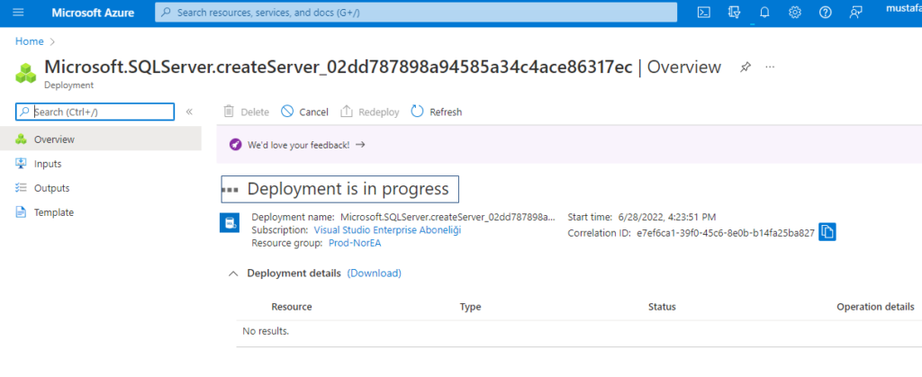
Task: Open the feedback icon in top bar
Action: click(x=856, y=13)
